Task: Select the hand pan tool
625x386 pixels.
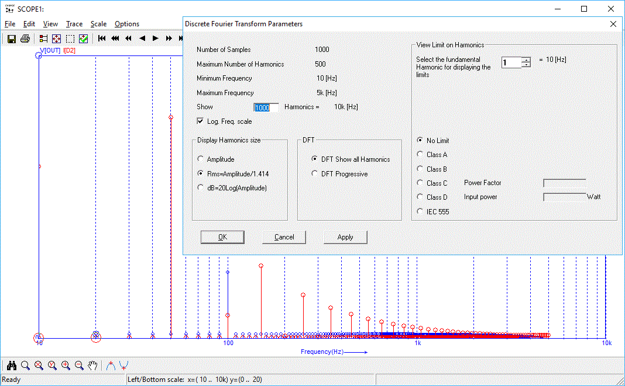Action: point(92,366)
